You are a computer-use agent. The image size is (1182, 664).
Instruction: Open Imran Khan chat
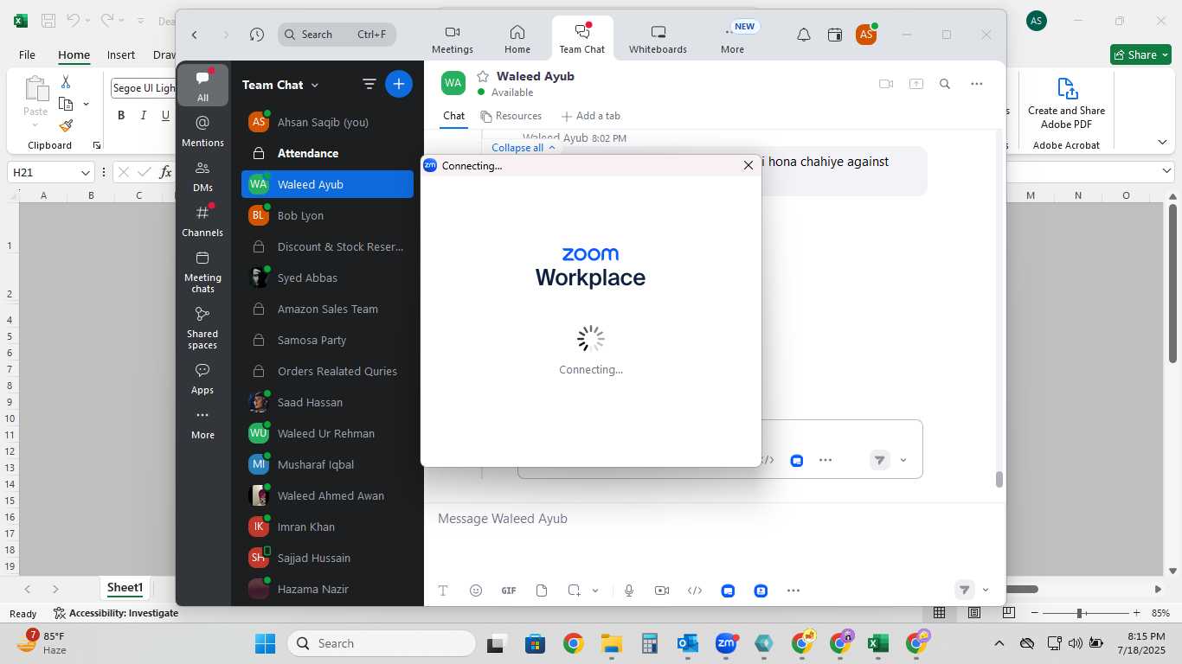pos(327,527)
